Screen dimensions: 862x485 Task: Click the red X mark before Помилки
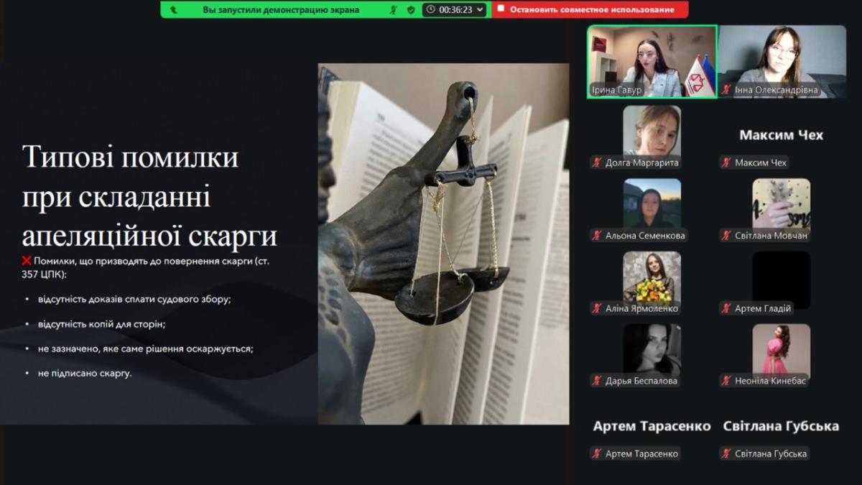tap(27, 261)
